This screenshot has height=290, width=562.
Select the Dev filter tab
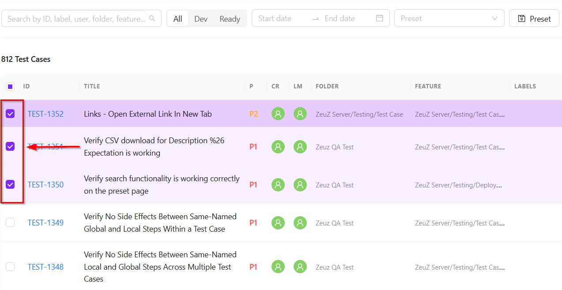click(x=201, y=19)
